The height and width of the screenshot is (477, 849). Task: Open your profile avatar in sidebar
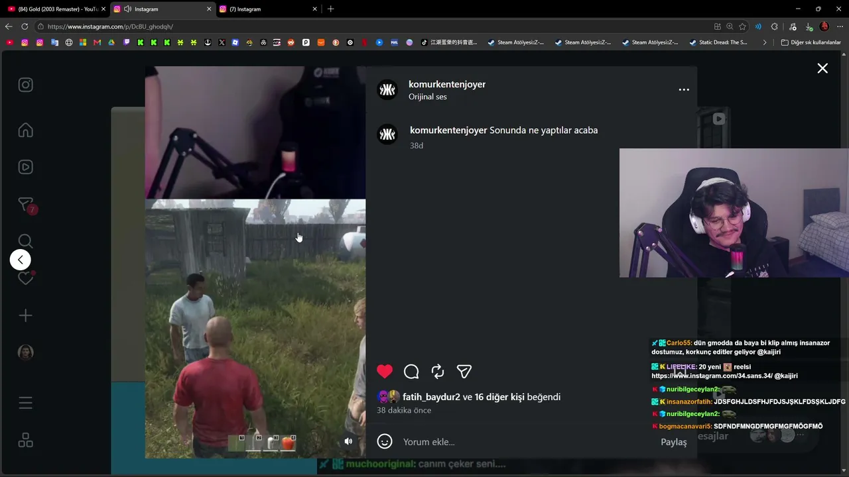click(x=26, y=352)
